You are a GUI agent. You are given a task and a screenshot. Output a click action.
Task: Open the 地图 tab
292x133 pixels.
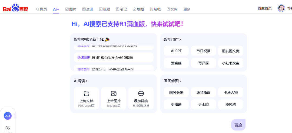point(138,9)
